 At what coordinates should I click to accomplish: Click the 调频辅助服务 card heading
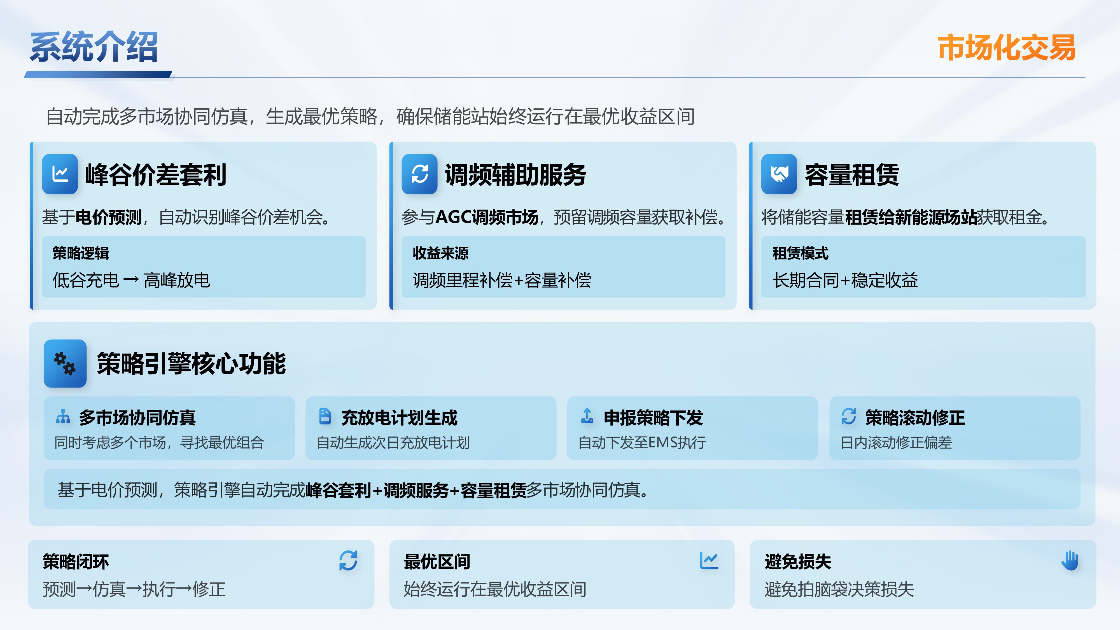(x=515, y=175)
